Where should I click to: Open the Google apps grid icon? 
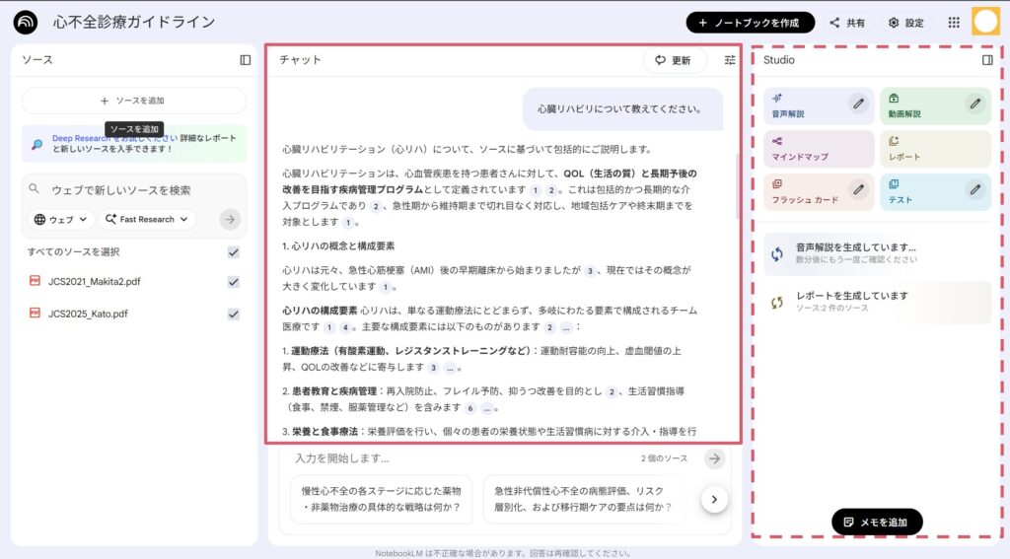click(x=954, y=23)
